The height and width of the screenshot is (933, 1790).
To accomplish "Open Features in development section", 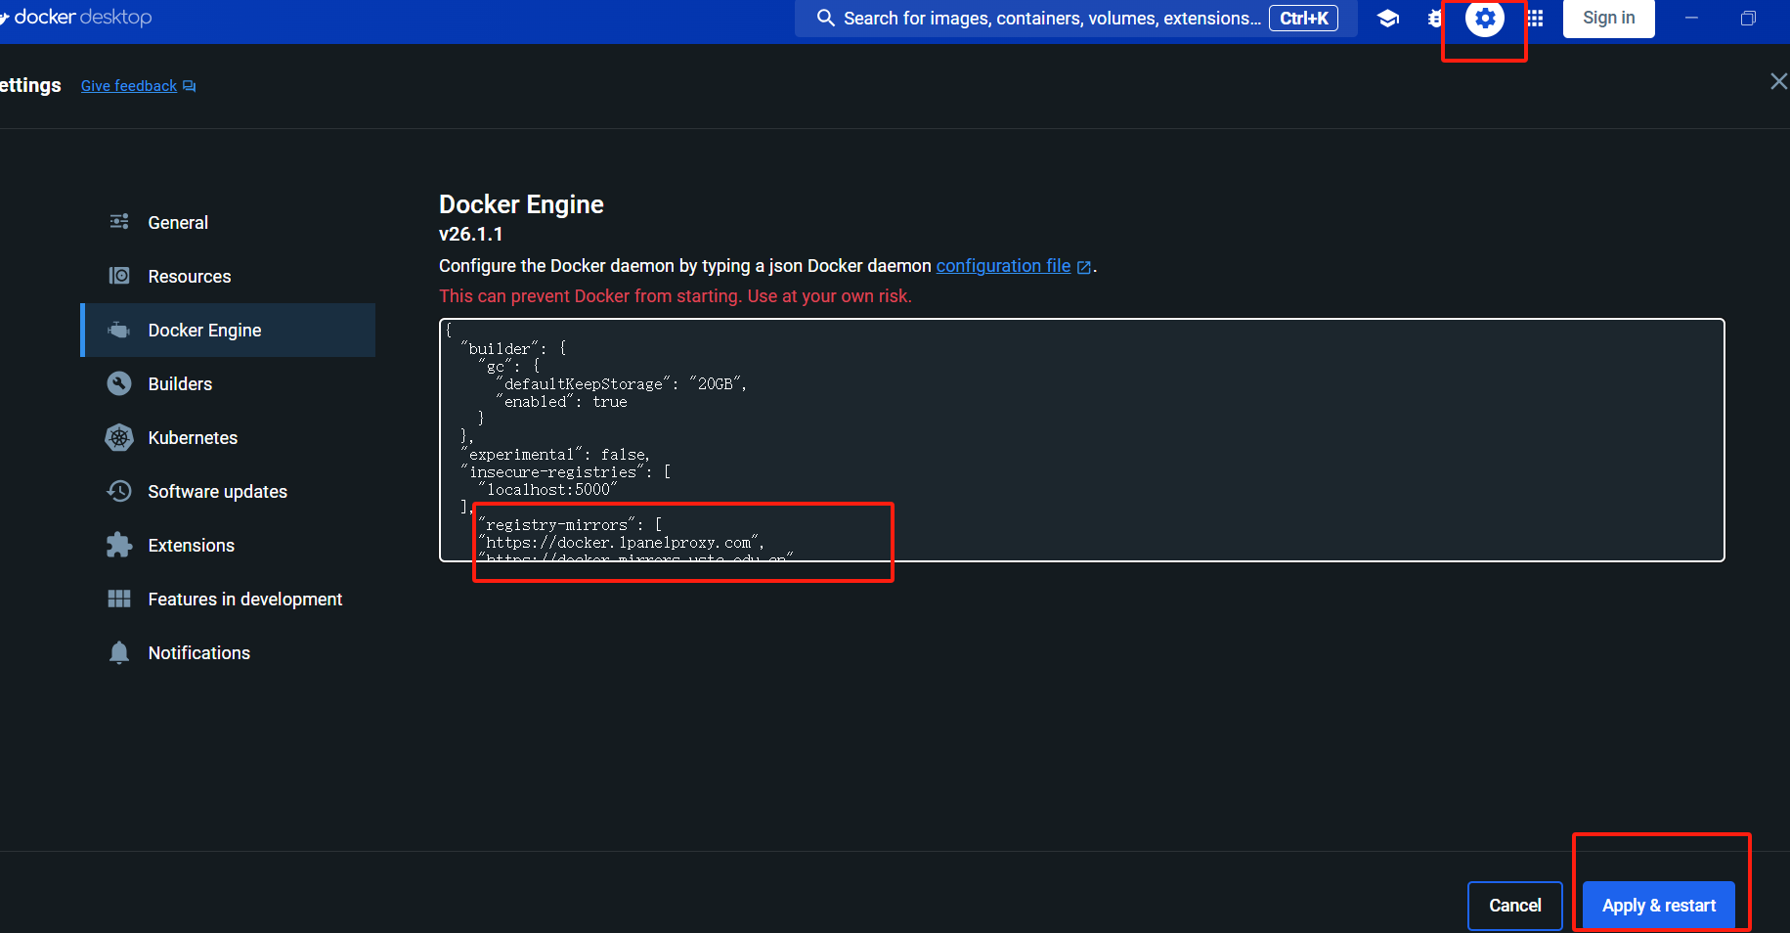I will coord(228,599).
